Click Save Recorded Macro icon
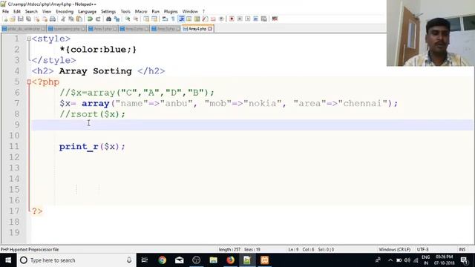The image size is (475, 267). (x=264, y=19)
